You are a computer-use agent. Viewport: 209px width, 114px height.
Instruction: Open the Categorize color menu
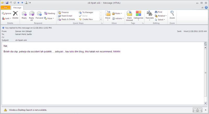pos(138,16)
